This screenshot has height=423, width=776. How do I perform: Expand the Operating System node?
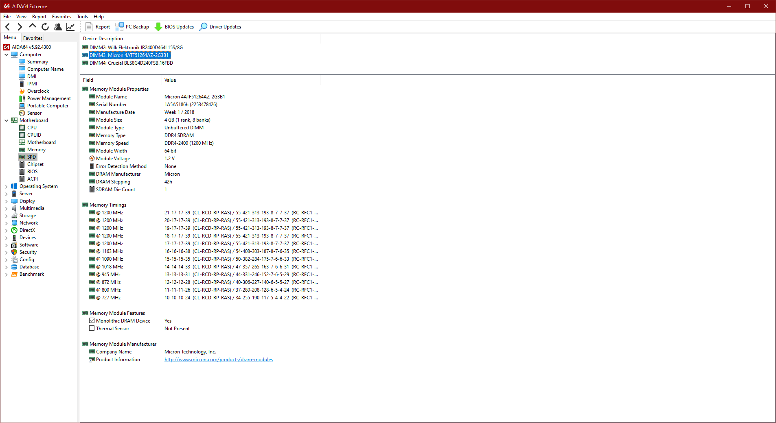[6, 186]
